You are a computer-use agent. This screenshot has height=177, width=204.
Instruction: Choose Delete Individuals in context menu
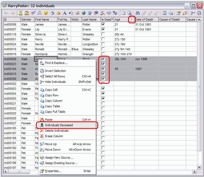point(57,131)
